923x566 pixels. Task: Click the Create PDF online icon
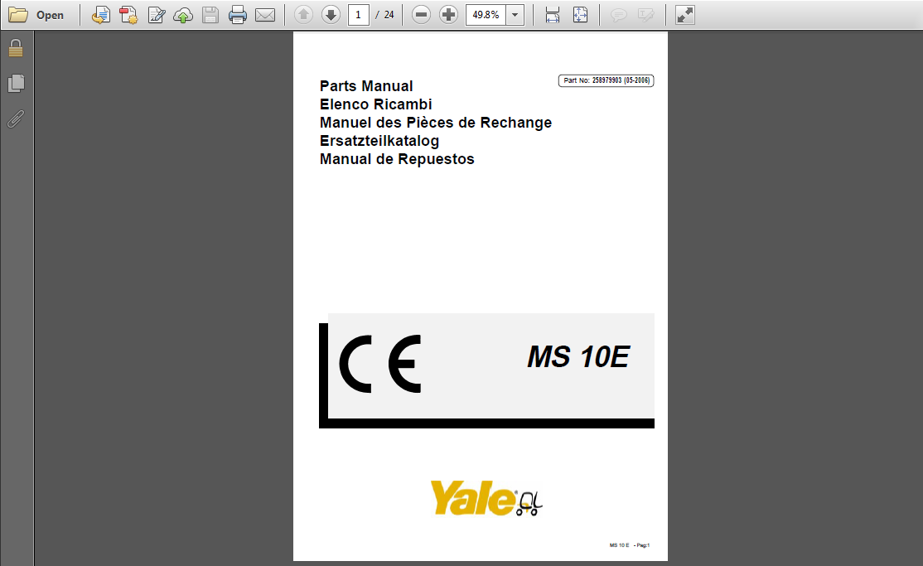tap(100, 15)
